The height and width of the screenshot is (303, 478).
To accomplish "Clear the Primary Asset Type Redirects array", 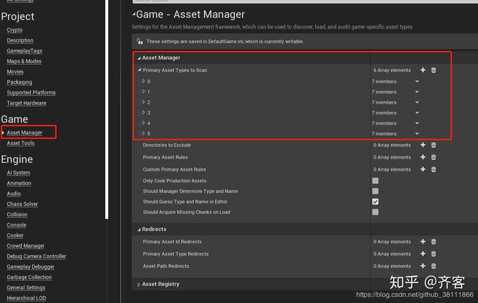I will [433, 254].
